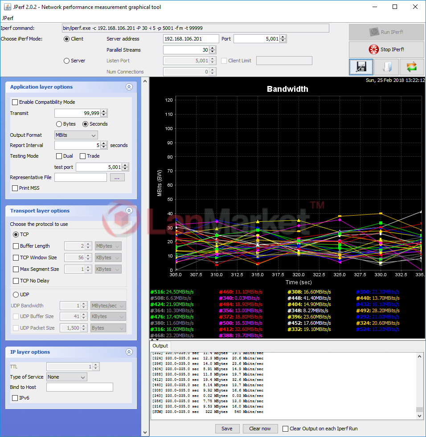426x437 pixels.
Task: Click the save floppy disk icon button
Action: click(360, 67)
